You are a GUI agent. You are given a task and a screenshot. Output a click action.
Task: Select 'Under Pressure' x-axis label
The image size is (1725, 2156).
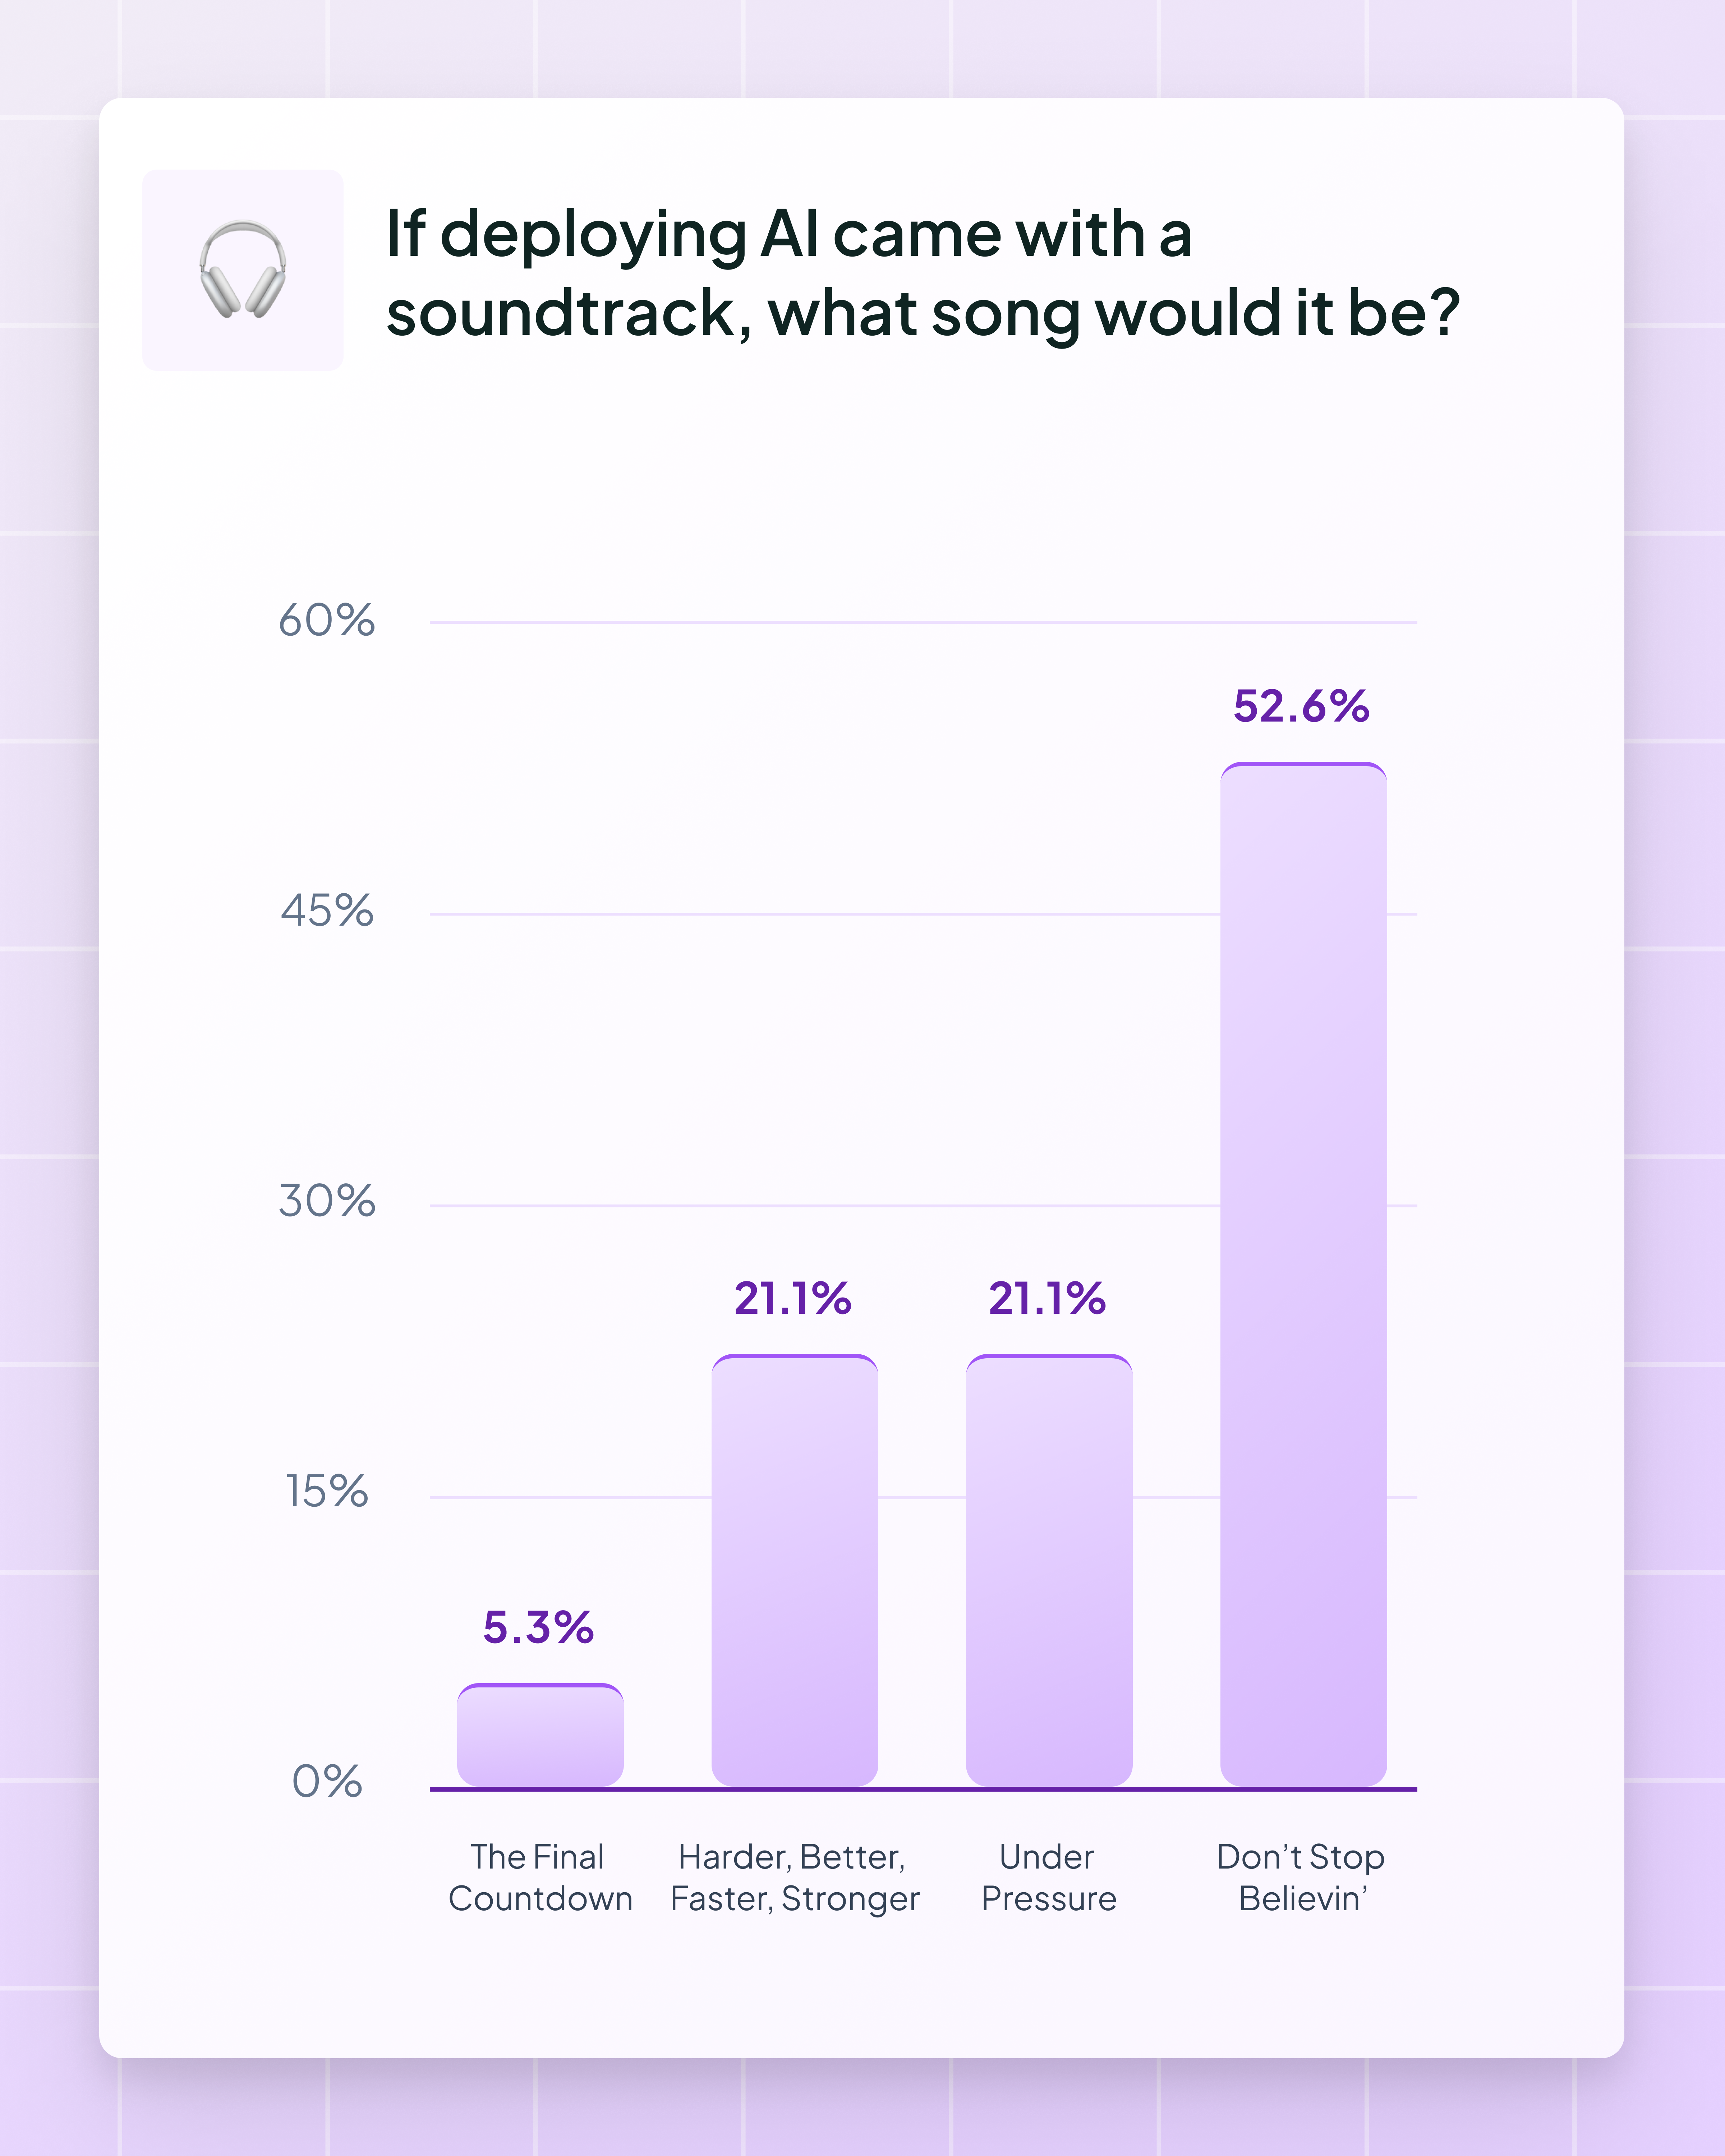[1048, 1878]
